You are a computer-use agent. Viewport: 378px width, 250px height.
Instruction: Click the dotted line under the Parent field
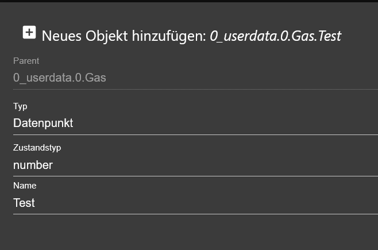195,89
